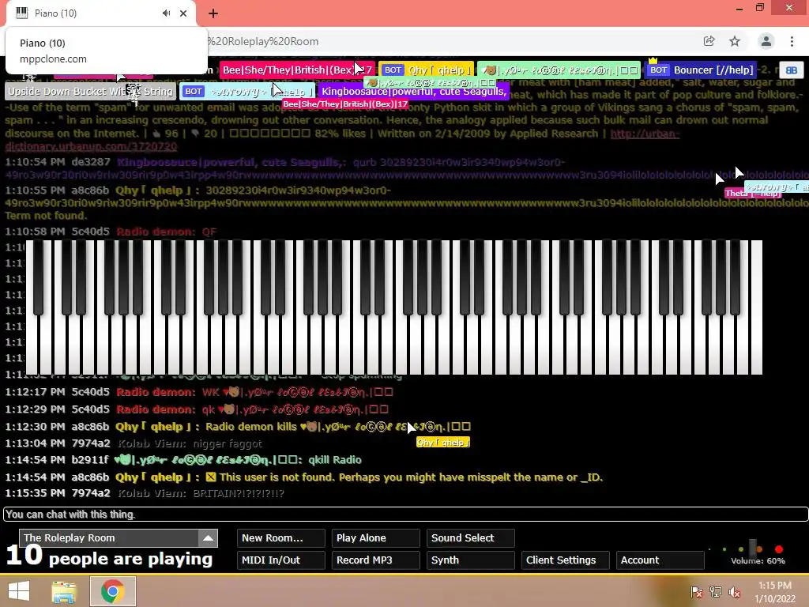This screenshot has width=809, height=607.
Task: Click The Roleplay Room name box
Action: pos(109,537)
